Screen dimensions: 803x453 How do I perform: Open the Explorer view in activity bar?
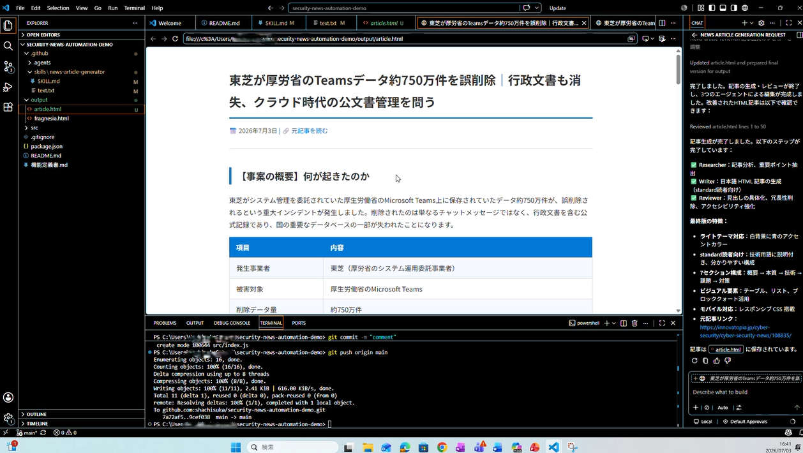8,26
